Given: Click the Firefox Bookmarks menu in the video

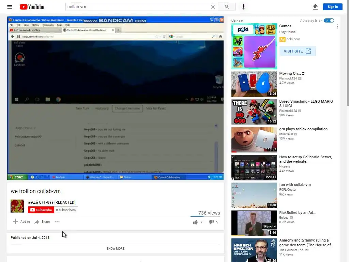Looking at the screenshot, I should click(x=48, y=25).
